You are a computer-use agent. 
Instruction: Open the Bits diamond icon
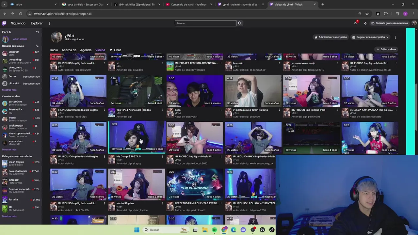(x=365, y=23)
